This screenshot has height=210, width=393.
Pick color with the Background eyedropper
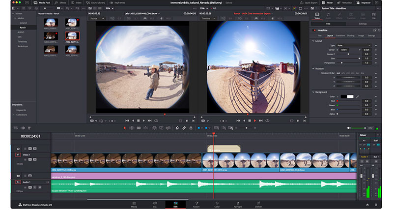point(358,96)
